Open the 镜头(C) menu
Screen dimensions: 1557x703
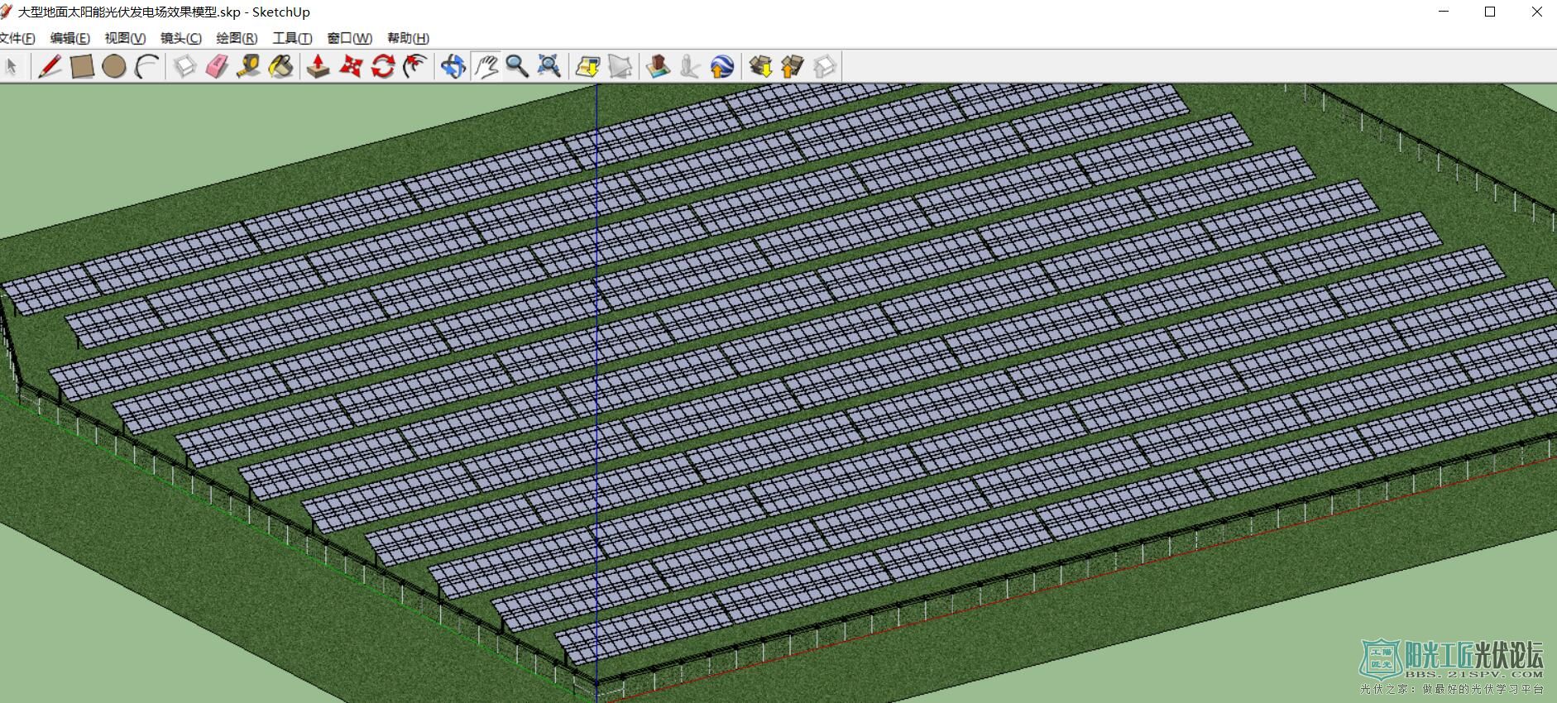pyautogui.click(x=181, y=38)
